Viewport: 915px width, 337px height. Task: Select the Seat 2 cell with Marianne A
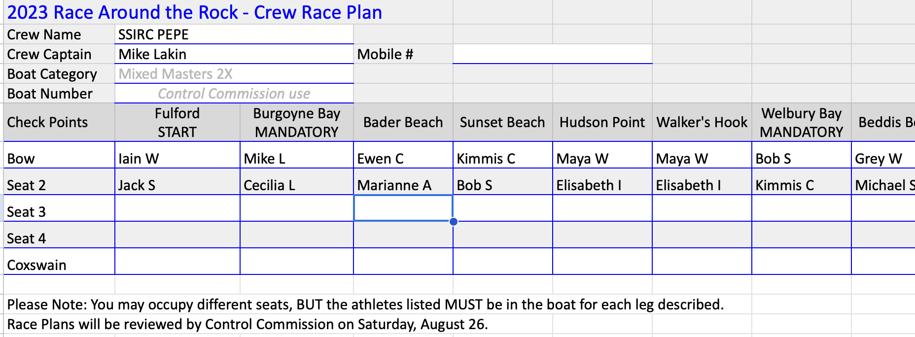(403, 182)
